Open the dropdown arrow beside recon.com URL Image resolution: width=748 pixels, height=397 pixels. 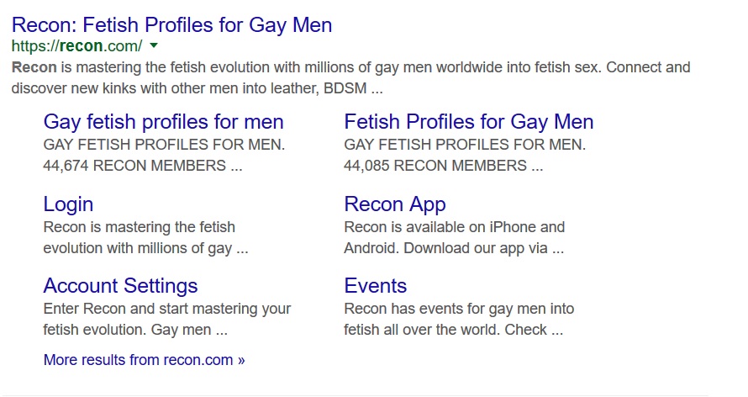154,45
